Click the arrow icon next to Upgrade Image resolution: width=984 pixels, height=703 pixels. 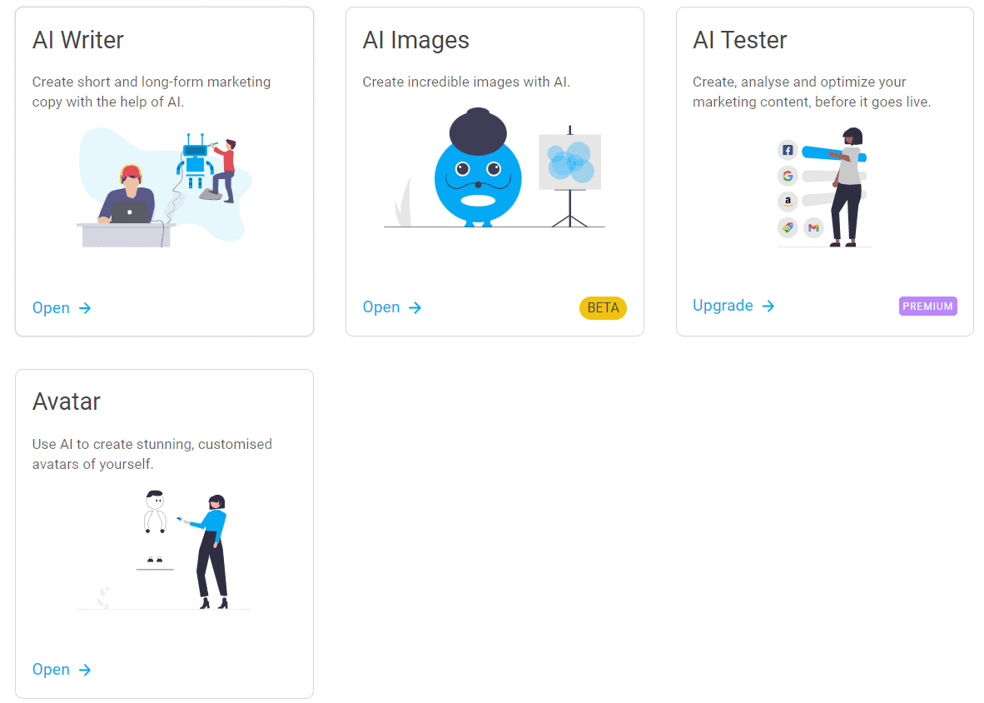[768, 306]
